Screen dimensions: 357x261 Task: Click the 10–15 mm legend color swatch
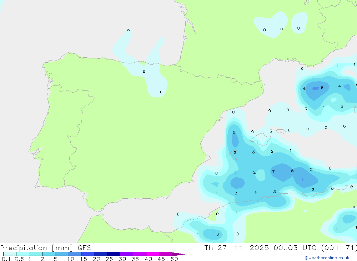pos(75,254)
